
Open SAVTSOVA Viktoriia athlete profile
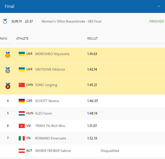[x=50, y=69]
